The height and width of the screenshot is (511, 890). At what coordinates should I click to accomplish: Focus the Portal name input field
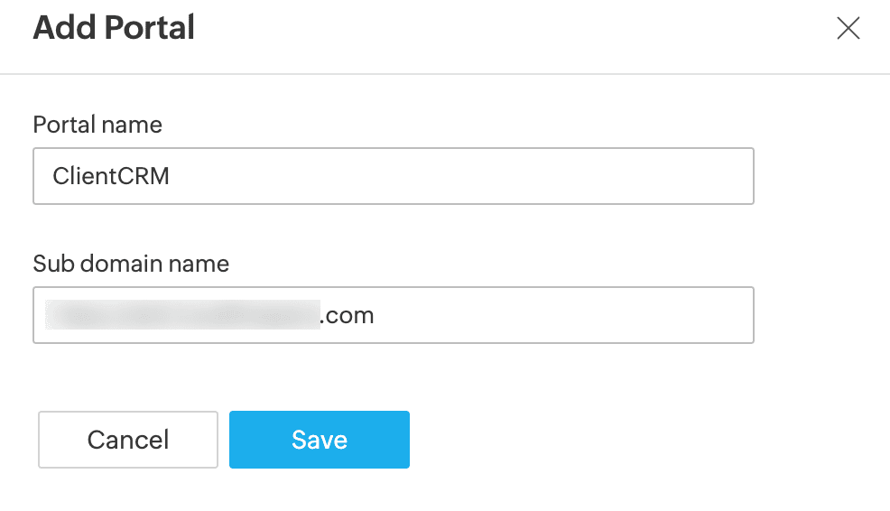point(394,176)
